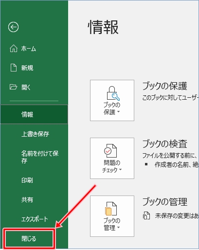Choose エクスポート from the sidebar
The width and height of the screenshot is (199, 250).
[x=34, y=219]
